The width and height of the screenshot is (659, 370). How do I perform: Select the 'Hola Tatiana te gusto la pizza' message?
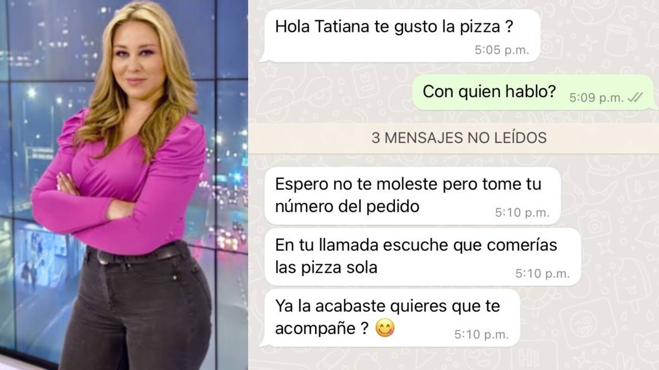pyautogui.click(x=400, y=35)
